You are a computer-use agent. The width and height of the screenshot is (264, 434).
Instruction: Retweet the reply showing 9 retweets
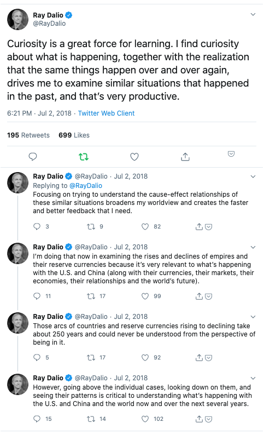coord(91,227)
